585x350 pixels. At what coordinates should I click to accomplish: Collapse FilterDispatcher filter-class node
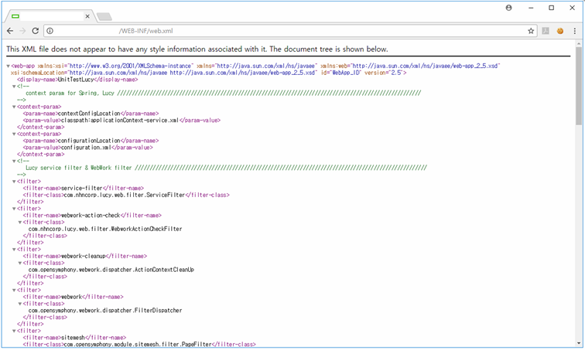click(x=20, y=304)
